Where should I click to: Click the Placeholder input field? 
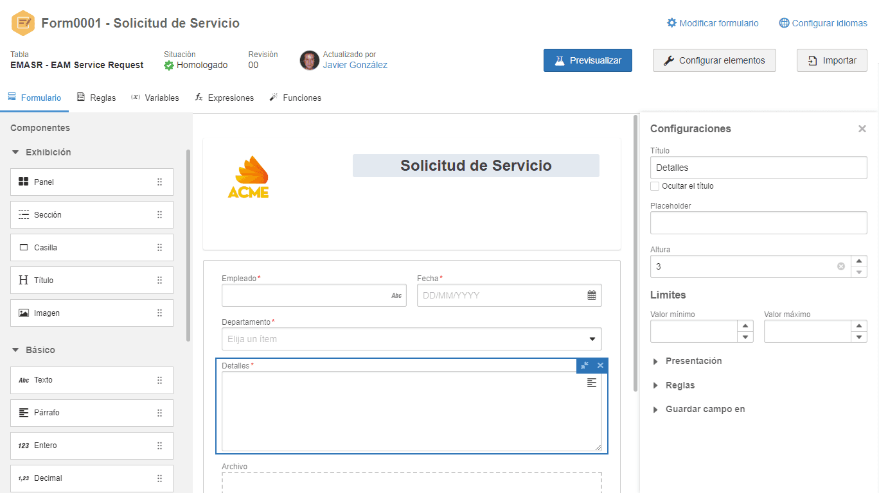pyautogui.click(x=759, y=223)
